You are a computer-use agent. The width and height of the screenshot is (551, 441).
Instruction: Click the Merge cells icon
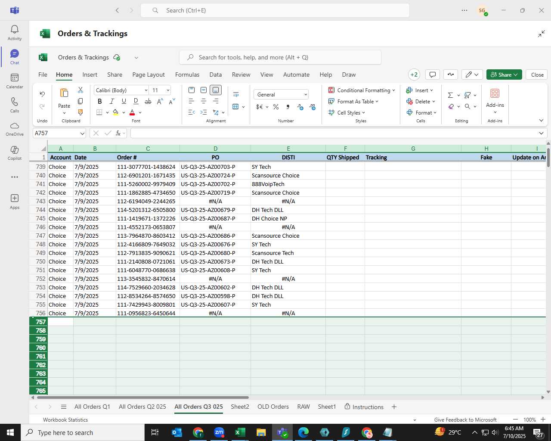[235, 106]
